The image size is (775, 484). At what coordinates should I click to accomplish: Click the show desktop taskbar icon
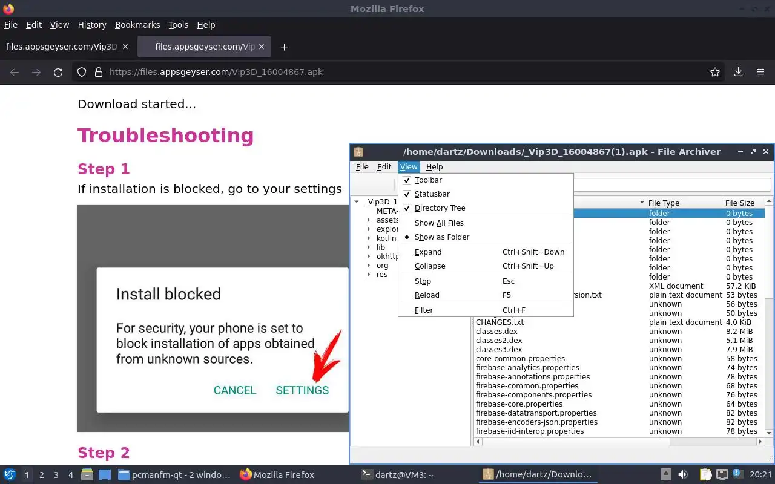coord(104,475)
